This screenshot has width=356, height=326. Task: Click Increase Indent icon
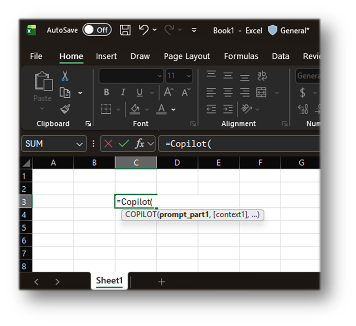click(x=228, y=109)
